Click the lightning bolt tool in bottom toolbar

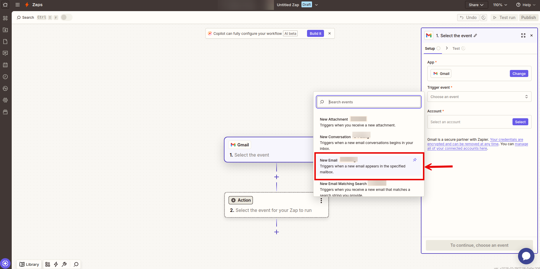click(56, 264)
